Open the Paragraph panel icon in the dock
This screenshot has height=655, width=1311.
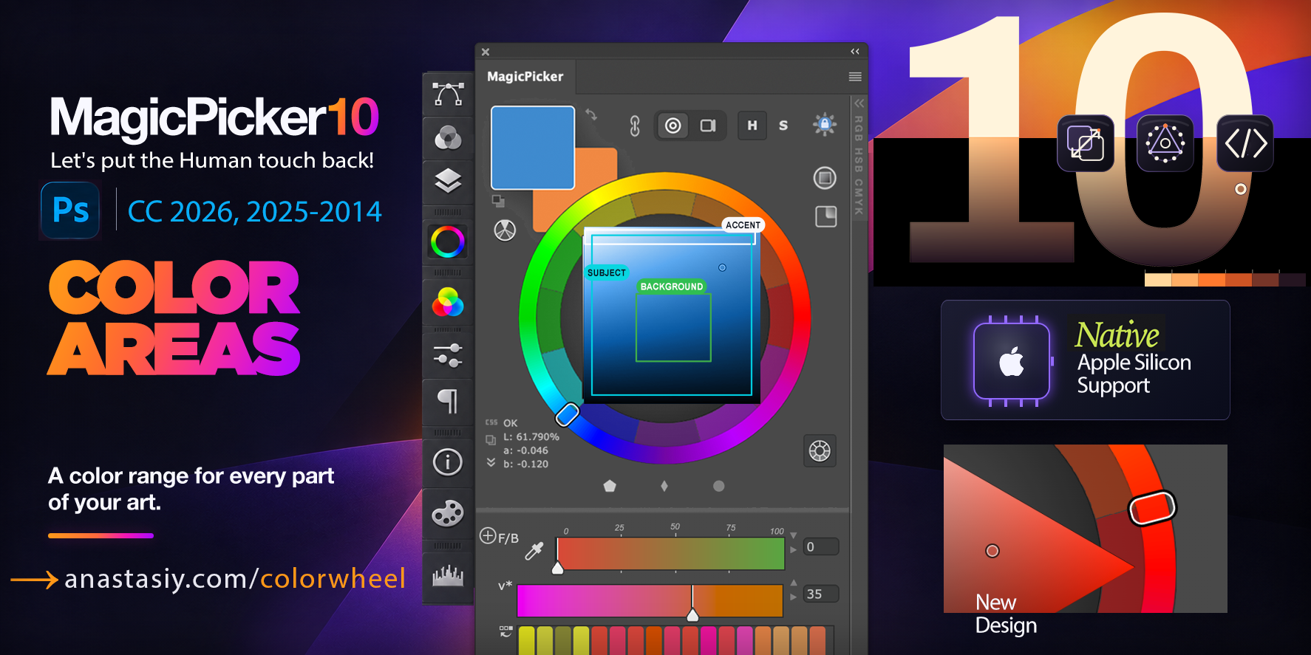tap(448, 401)
